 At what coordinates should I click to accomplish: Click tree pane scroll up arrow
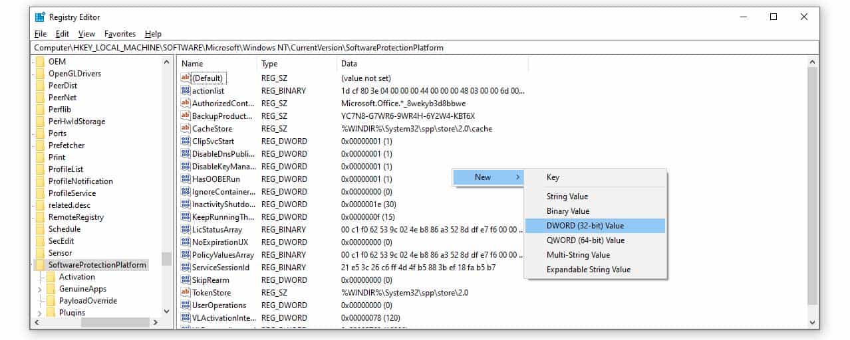166,62
